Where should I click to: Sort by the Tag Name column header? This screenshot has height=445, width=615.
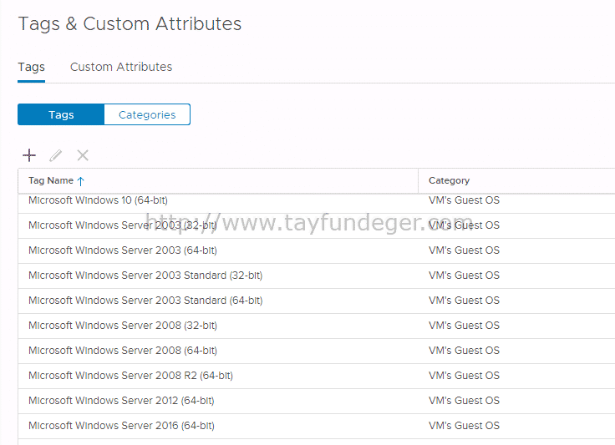[x=51, y=180]
